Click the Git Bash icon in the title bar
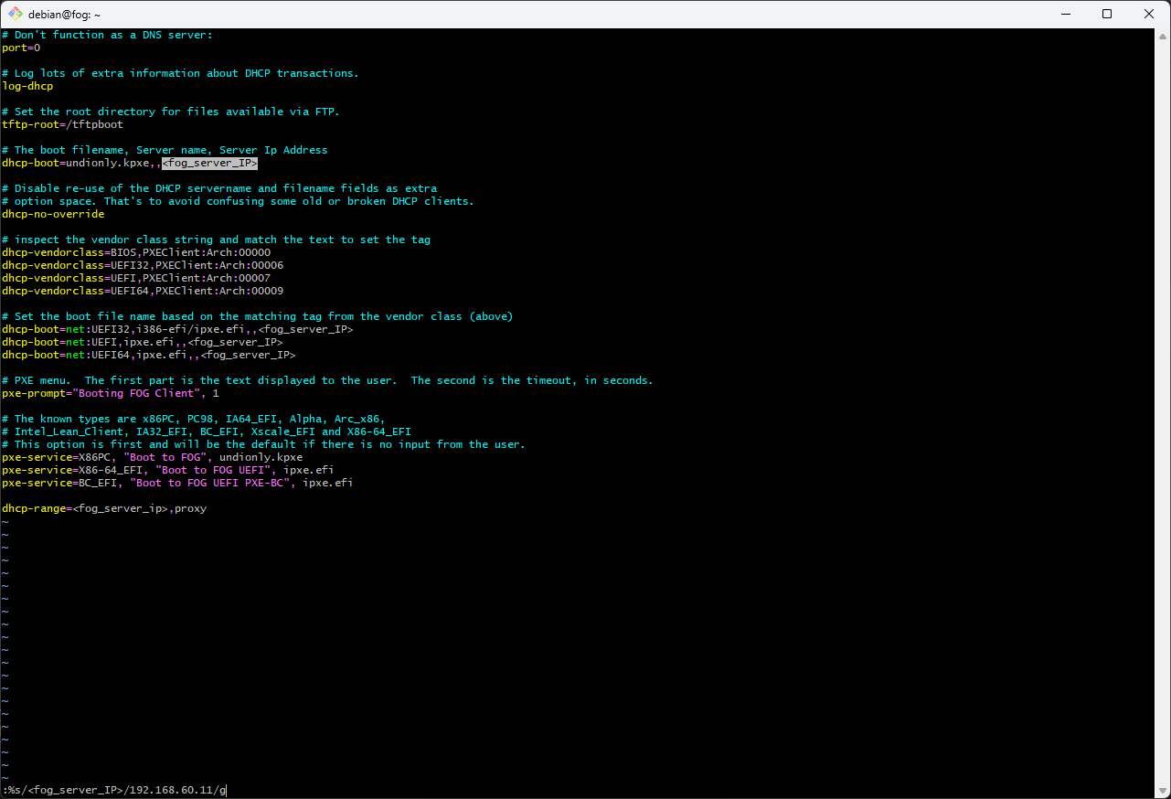This screenshot has height=799, width=1171. click(x=16, y=14)
